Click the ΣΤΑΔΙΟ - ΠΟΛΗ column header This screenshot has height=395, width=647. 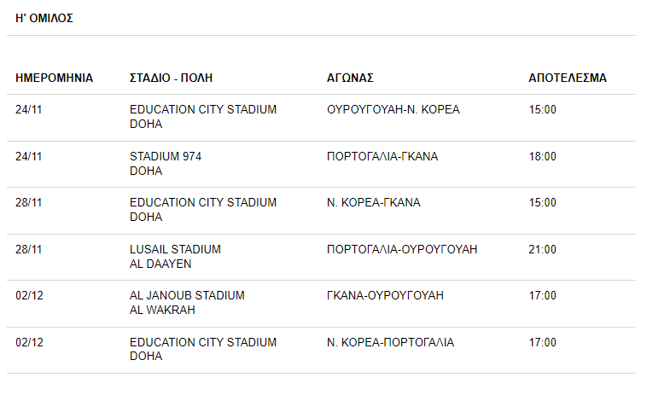171,78
